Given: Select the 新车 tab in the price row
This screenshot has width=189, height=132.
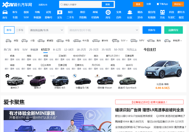Looking at the screenshot, I should tap(17, 50).
